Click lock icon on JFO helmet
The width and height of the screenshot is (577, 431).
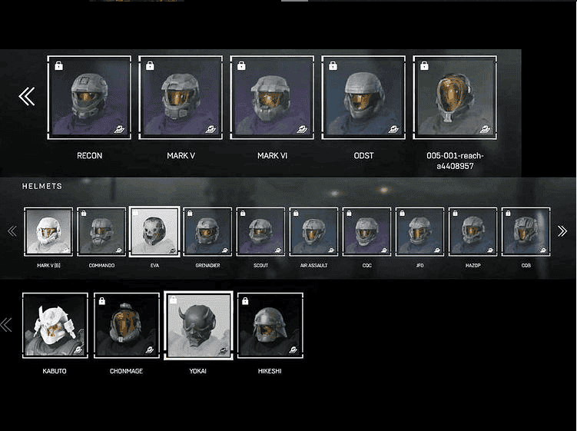click(x=402, y=214)
